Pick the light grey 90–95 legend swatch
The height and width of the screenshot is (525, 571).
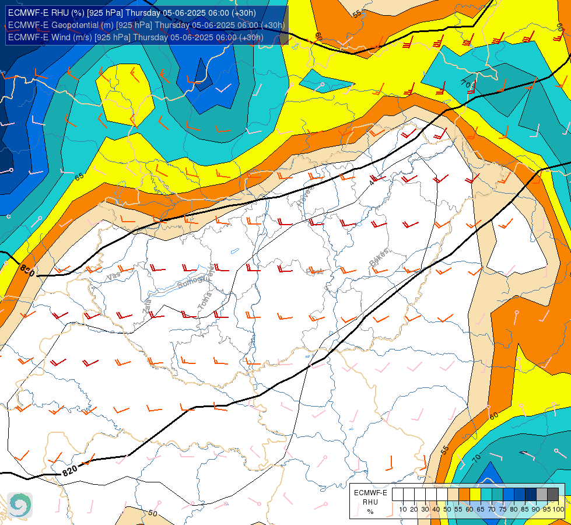542,494
